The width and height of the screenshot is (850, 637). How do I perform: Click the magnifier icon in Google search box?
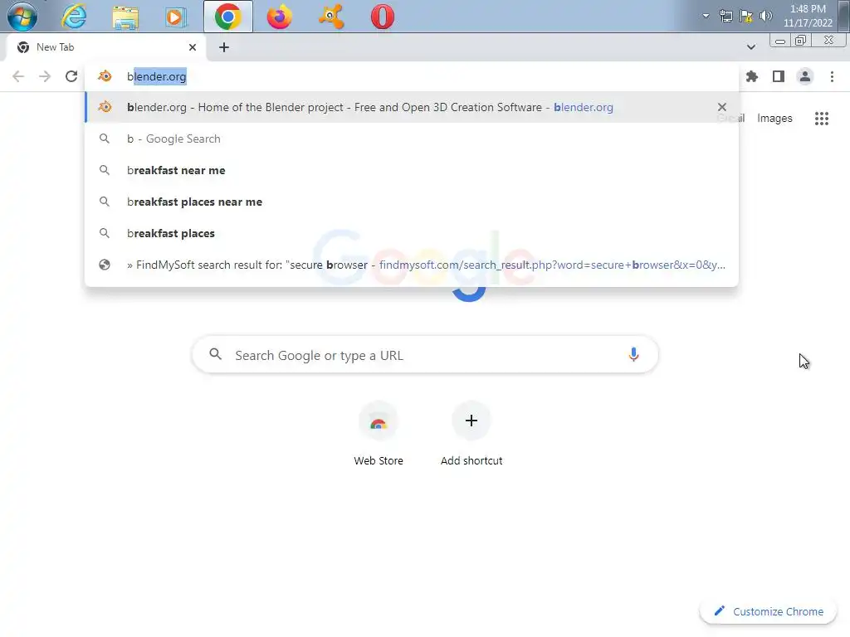click(x=215, y=354)
